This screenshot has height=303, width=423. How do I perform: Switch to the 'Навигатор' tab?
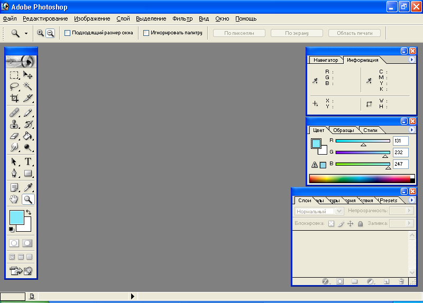tap(326, 60)
